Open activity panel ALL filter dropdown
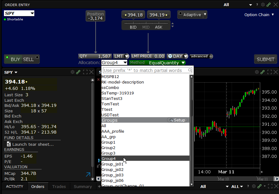279x194 pixels. [x=237, y=186]
